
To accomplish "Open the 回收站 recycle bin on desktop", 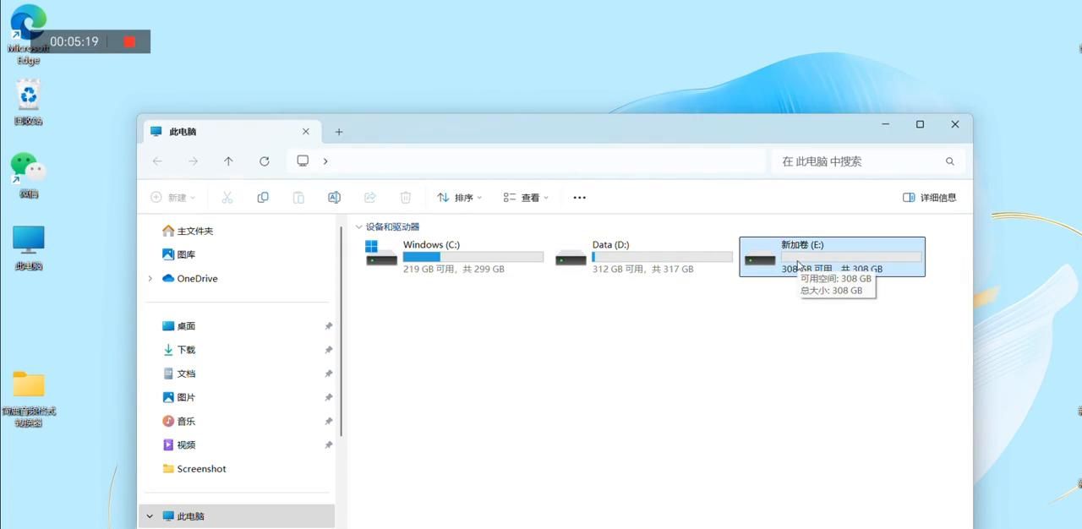I will [x=29, y=102].
